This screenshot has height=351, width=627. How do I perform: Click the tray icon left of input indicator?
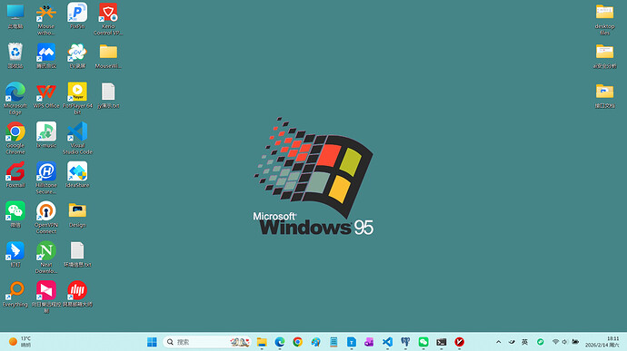(x=512, y=342)
